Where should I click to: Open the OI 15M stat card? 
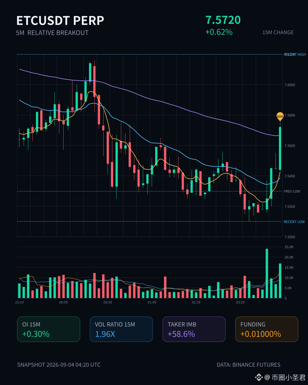[x=48, y=329]
